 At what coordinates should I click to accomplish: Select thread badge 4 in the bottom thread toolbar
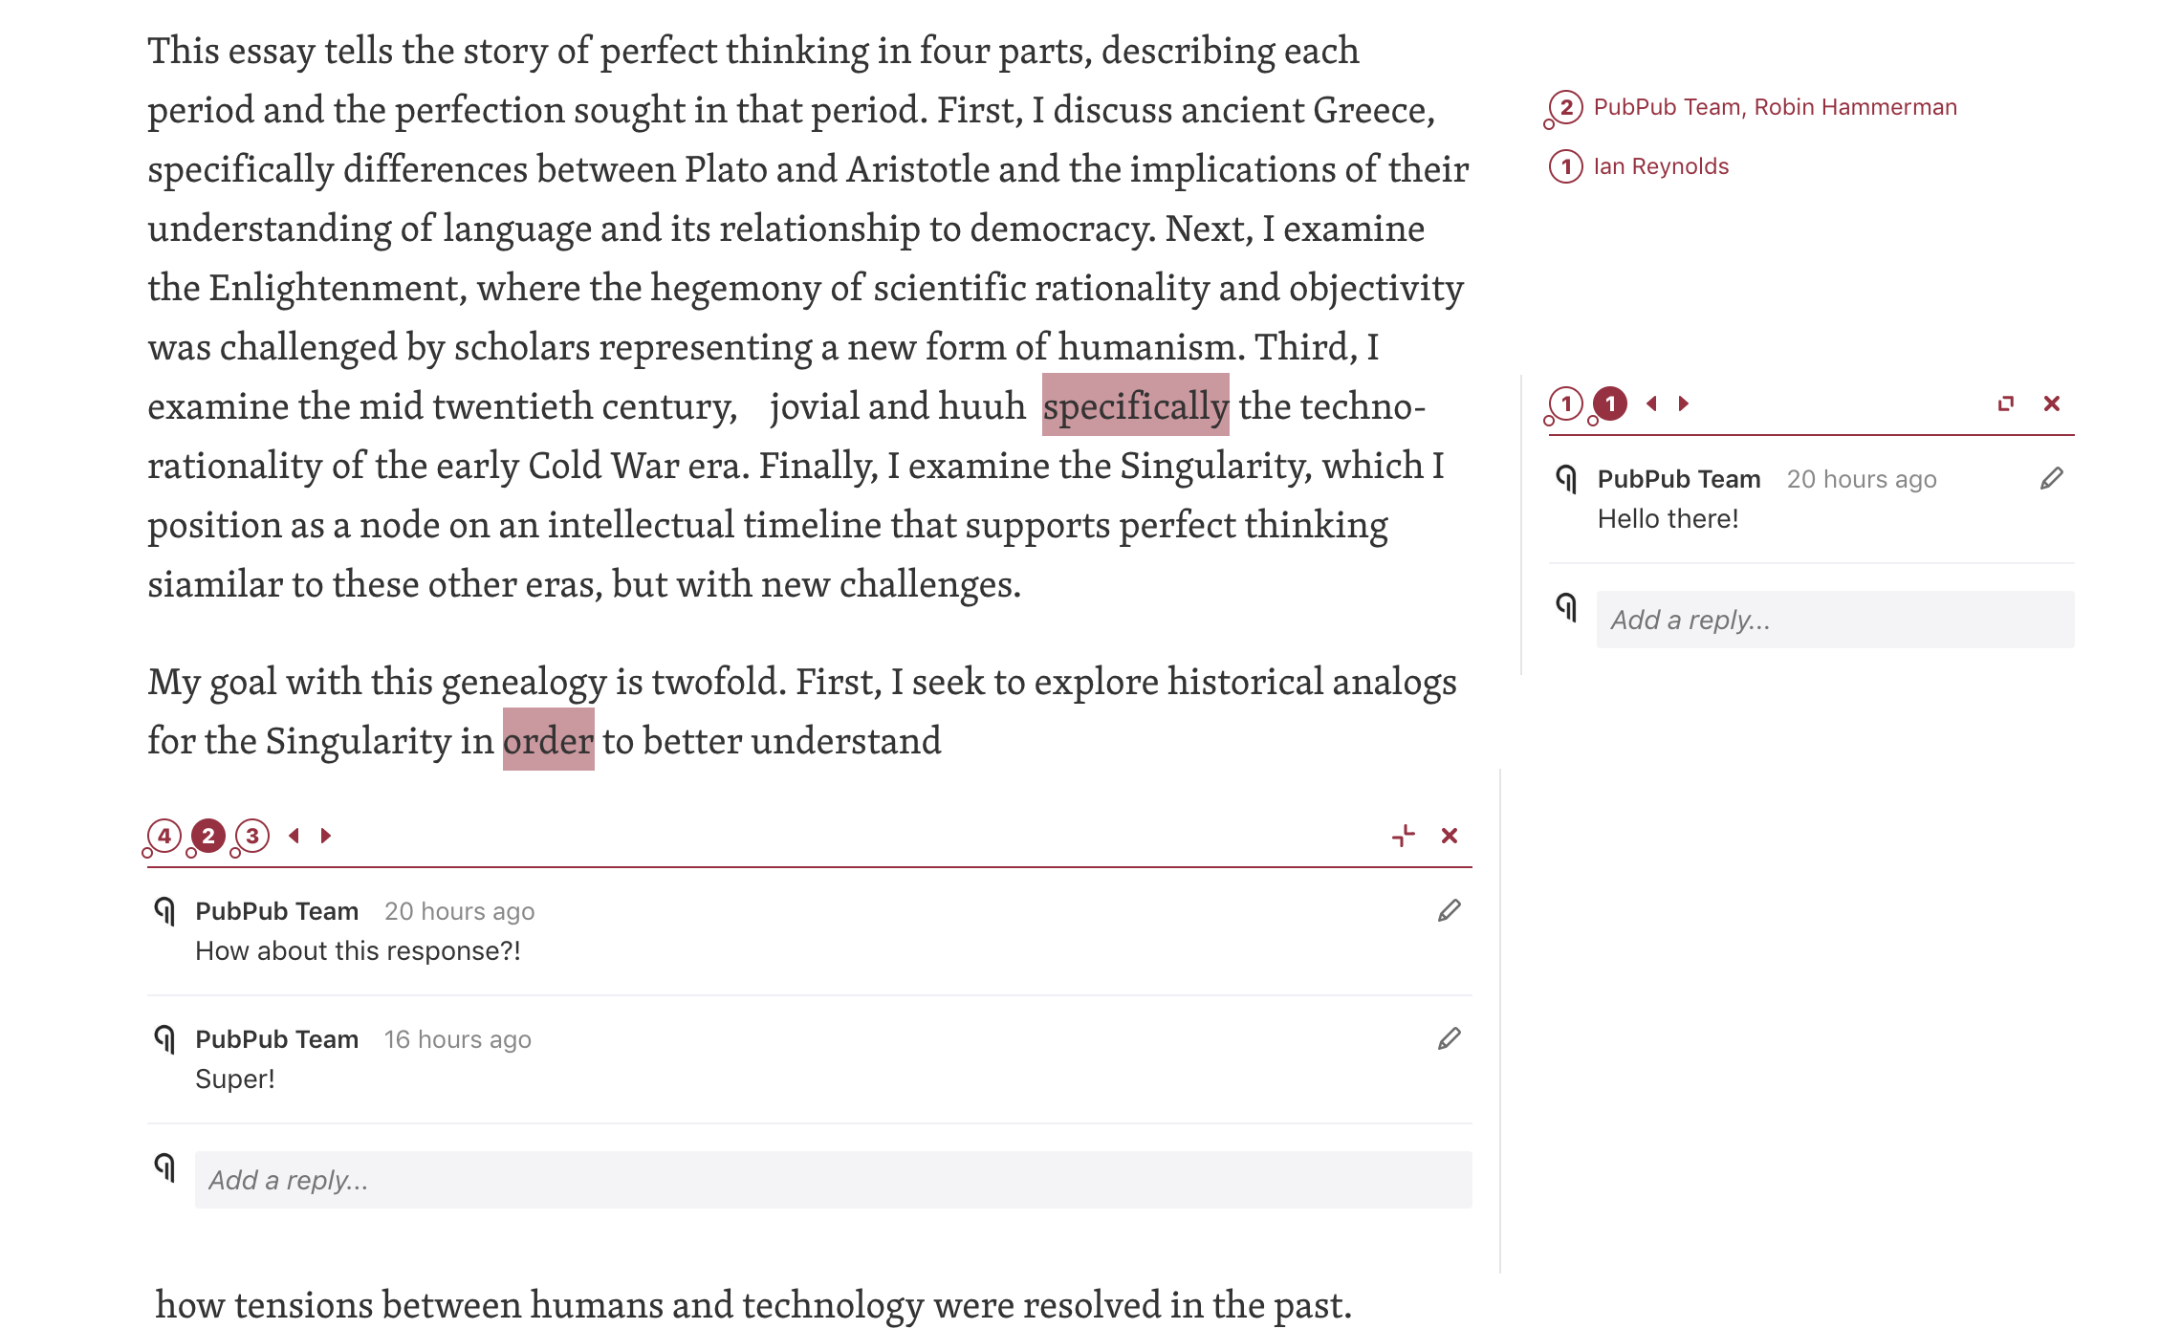(x=164, y=835)
